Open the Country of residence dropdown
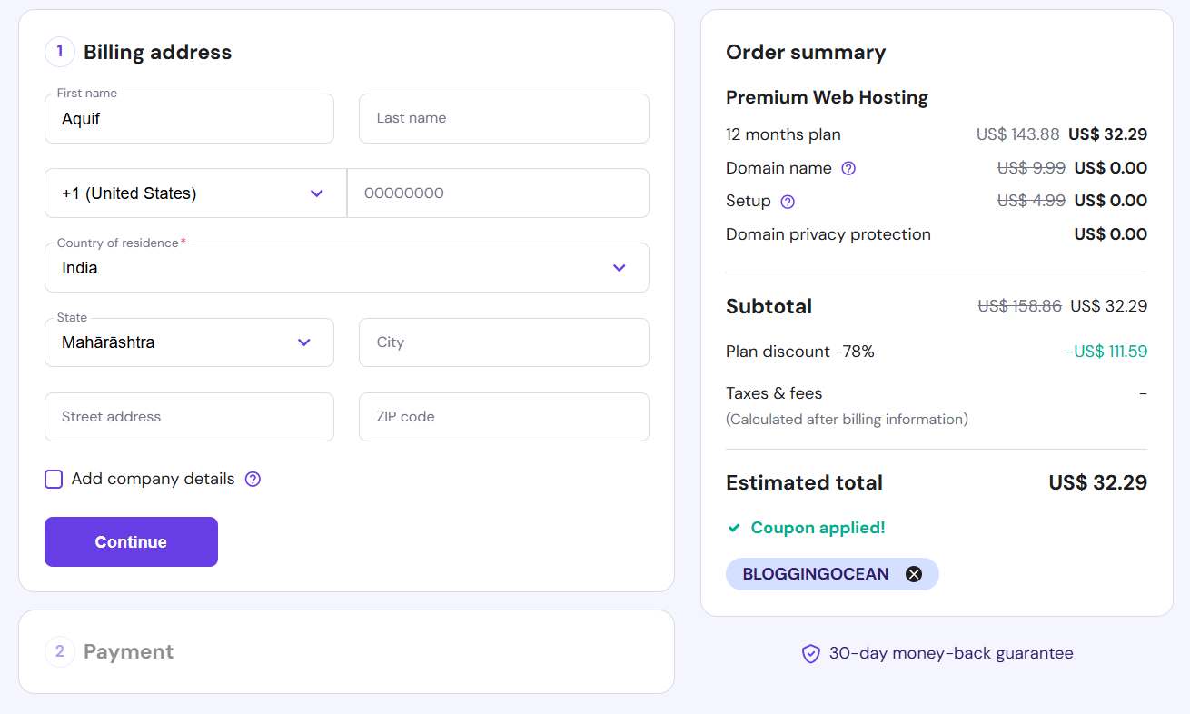Viewport: 1190px width, 714px height. (x=347, y=267)
